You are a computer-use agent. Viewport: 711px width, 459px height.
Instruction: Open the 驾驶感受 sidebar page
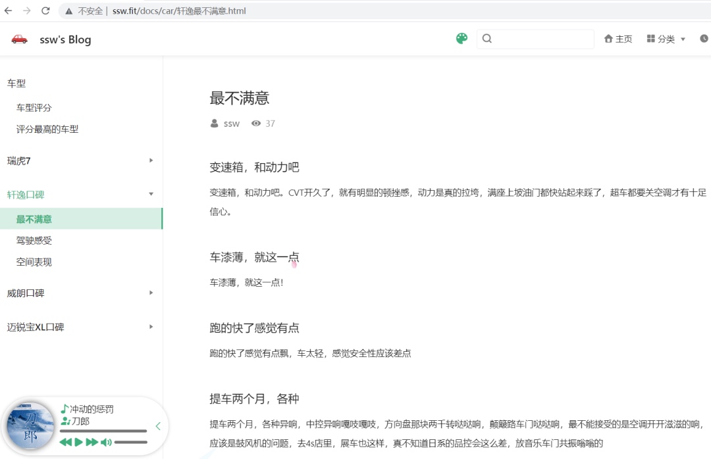(34, 241)
